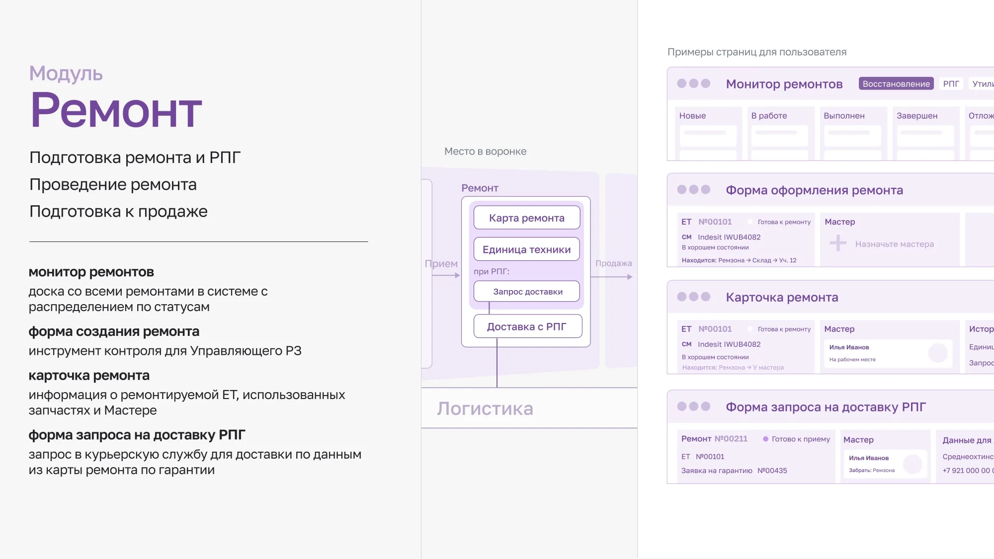
Task: Select the Завершен column
Action: click(x=916, y=116)
